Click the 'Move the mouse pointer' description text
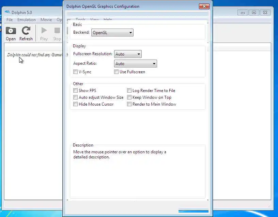Image resolution: width=278 pixels, height=217 pixels. (120, 154)
